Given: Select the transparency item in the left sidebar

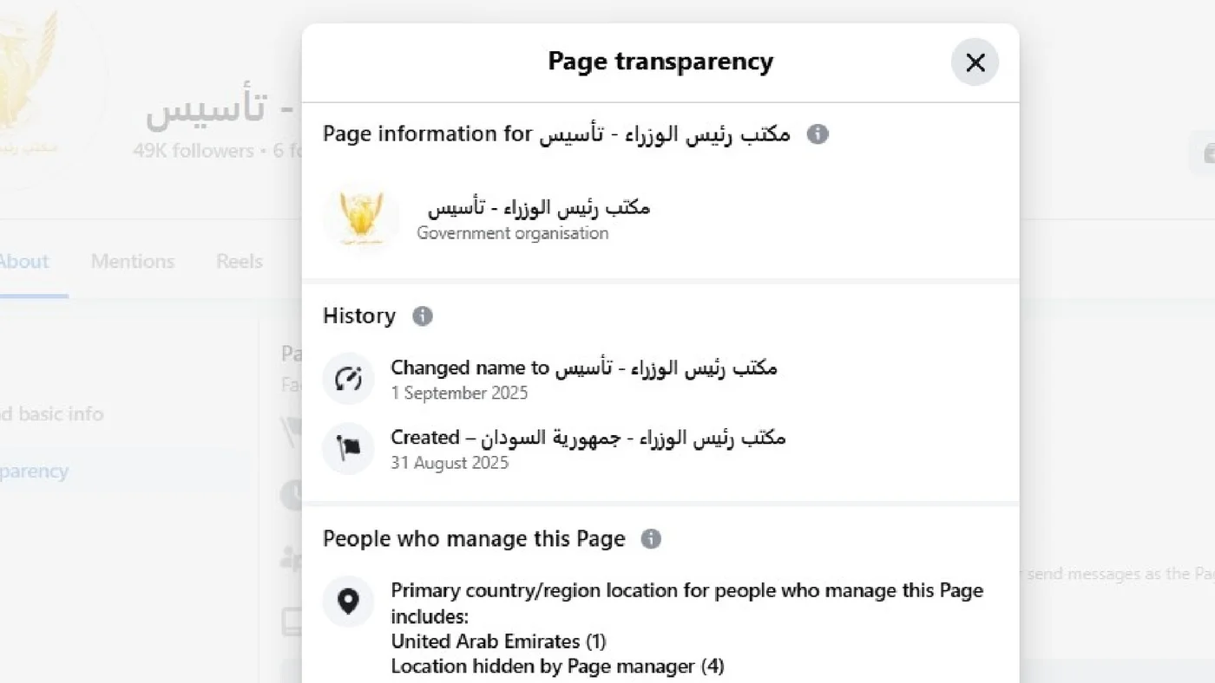Looking at the screenshot, I should (x=35, y=471).
